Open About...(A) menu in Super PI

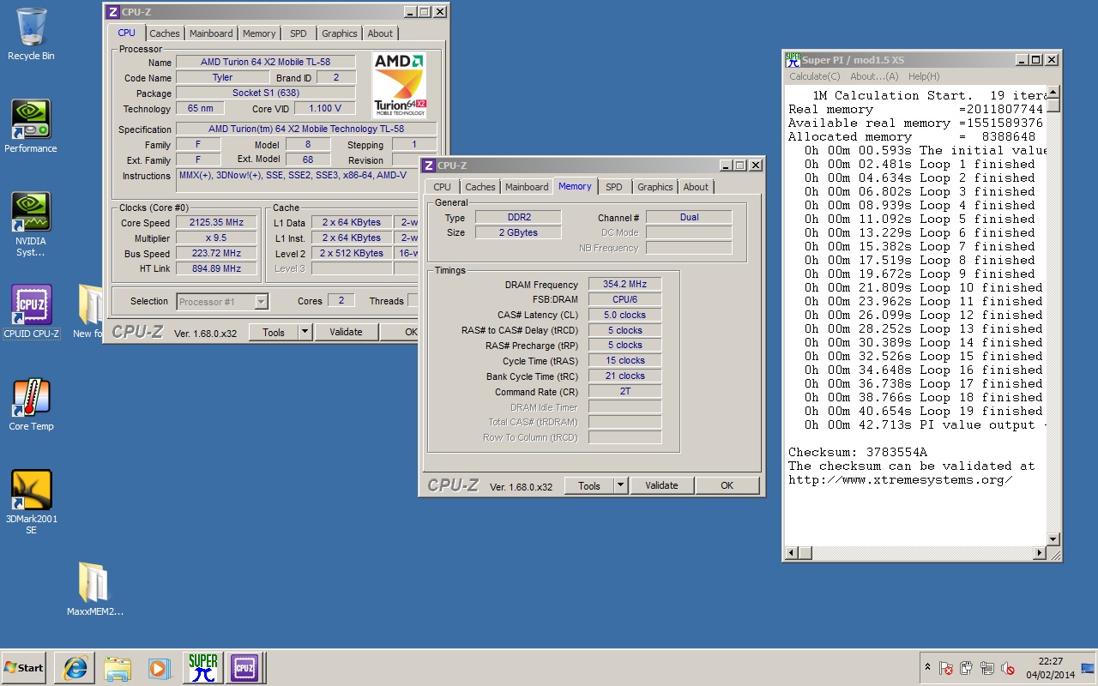[x=874, y=76]
